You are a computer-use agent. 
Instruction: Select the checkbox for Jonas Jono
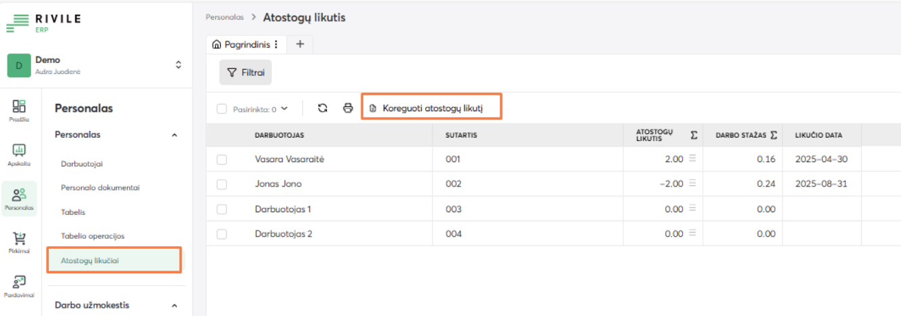(222, 184)
